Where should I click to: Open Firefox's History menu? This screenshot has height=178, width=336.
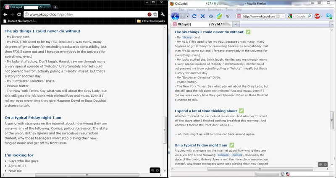pyautogui.click(x=201, y=10)
